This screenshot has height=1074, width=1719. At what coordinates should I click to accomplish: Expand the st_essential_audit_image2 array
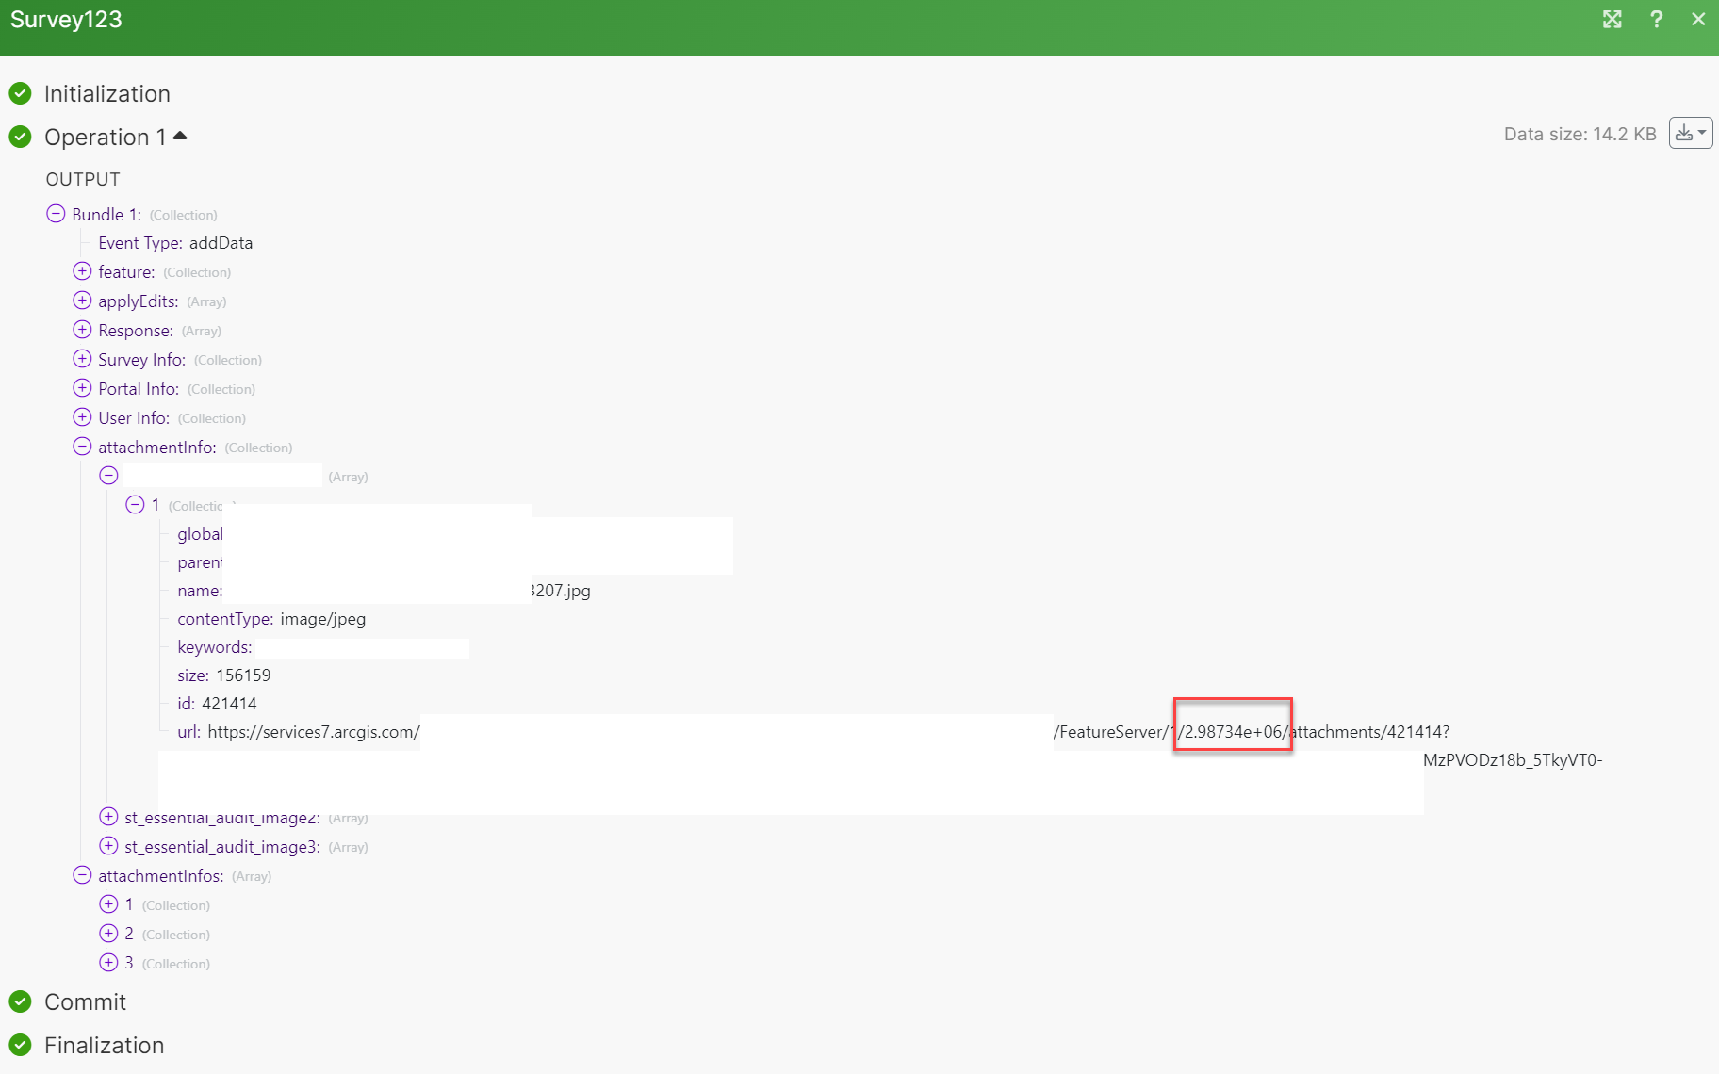pos(107,817)
